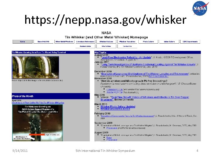Open Limitations of Hot Solder Dip link

pyautogui.click(x=38, y=103)
